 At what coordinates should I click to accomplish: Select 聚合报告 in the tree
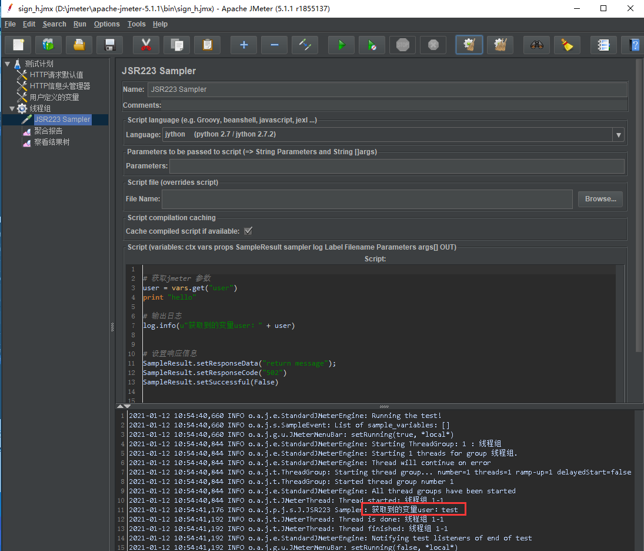click(48, 131)
